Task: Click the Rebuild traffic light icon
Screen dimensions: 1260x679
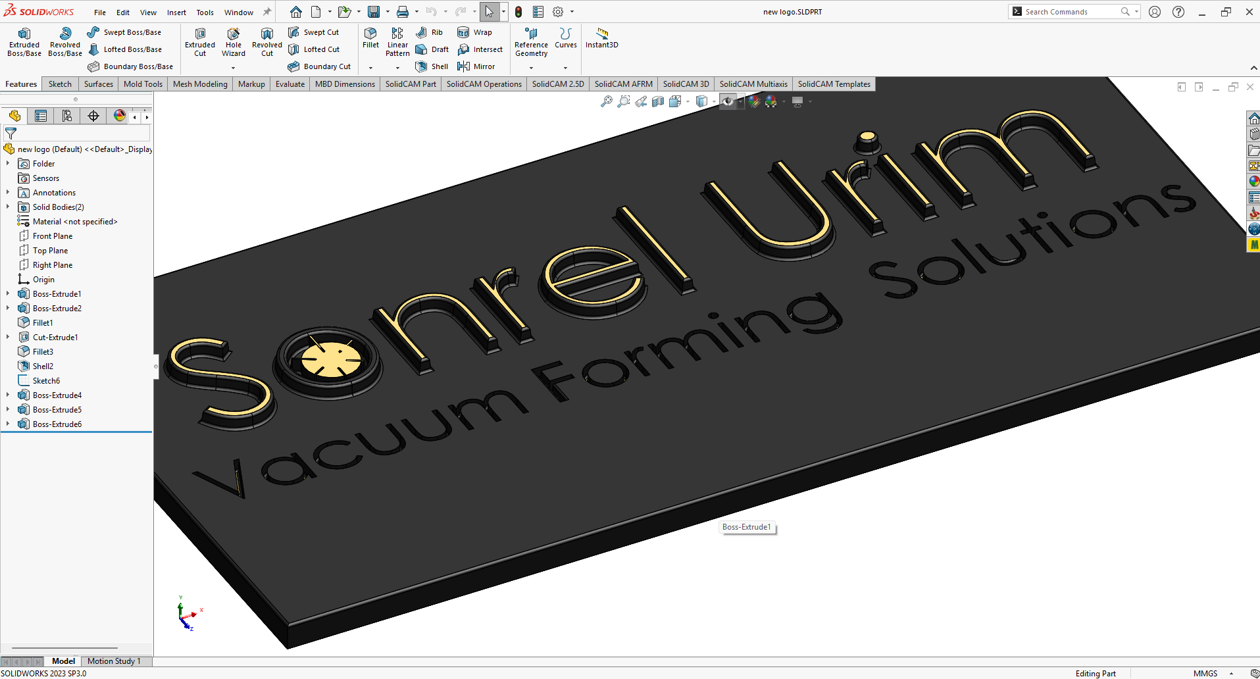Action: [518, 12]
